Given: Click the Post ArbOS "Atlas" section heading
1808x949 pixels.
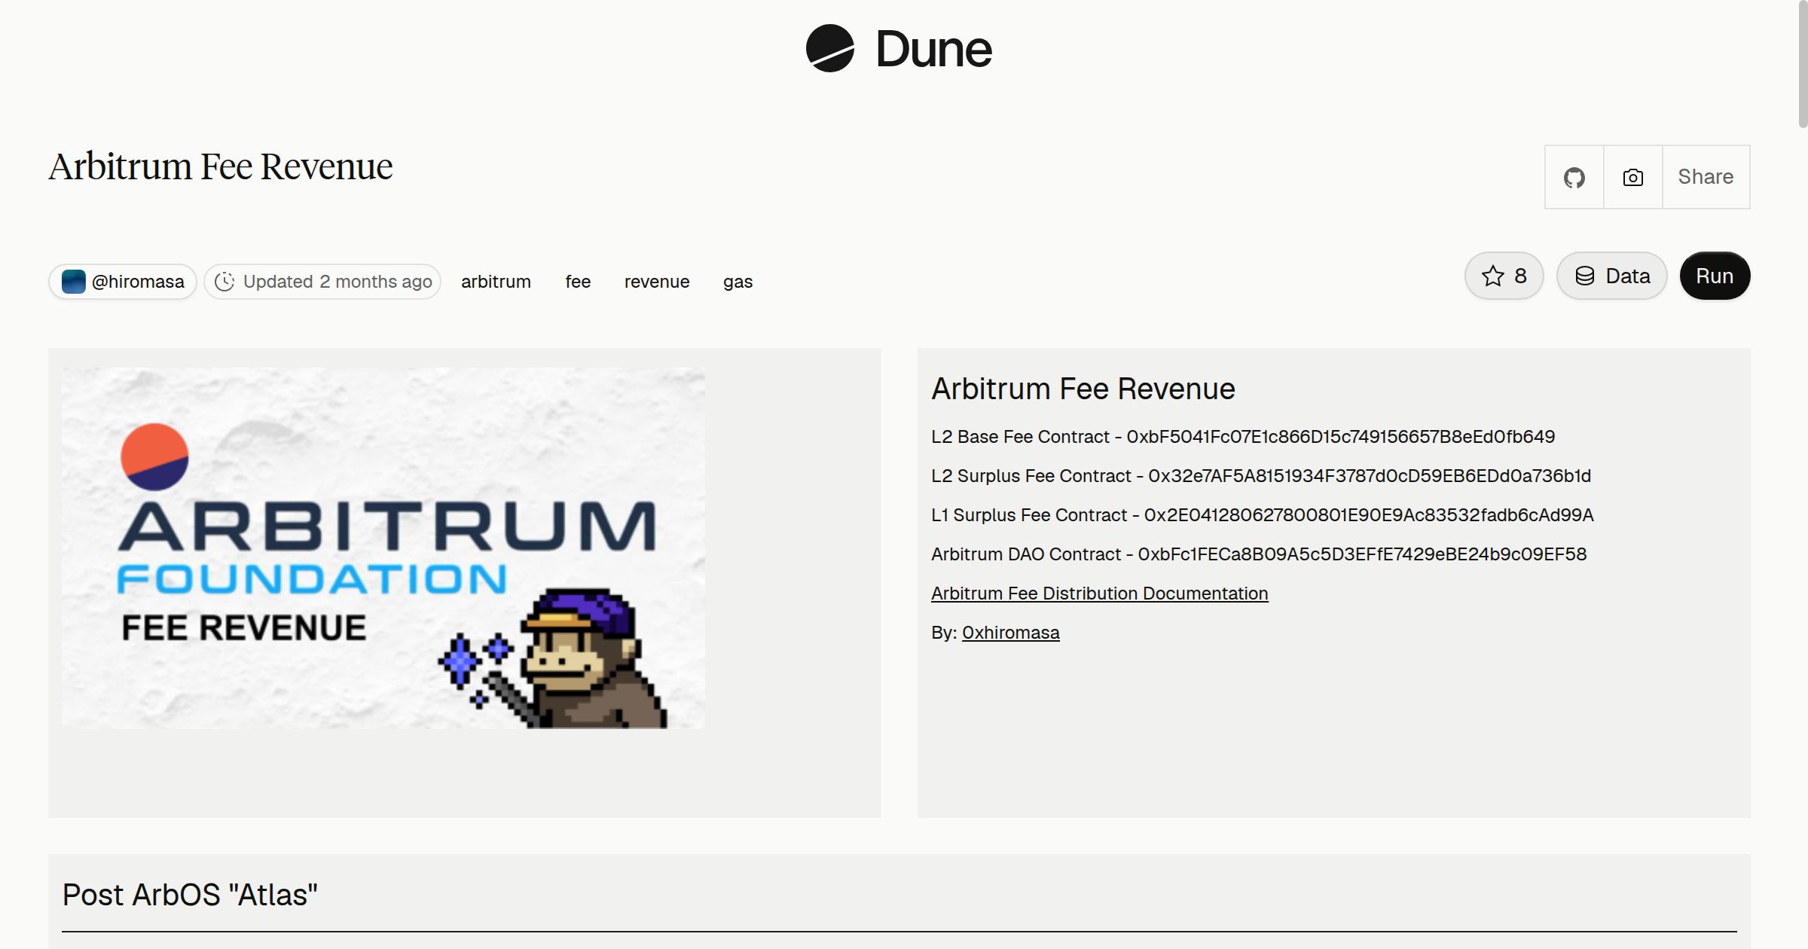Looking at the screenshot, I should [x=190, y=895].
